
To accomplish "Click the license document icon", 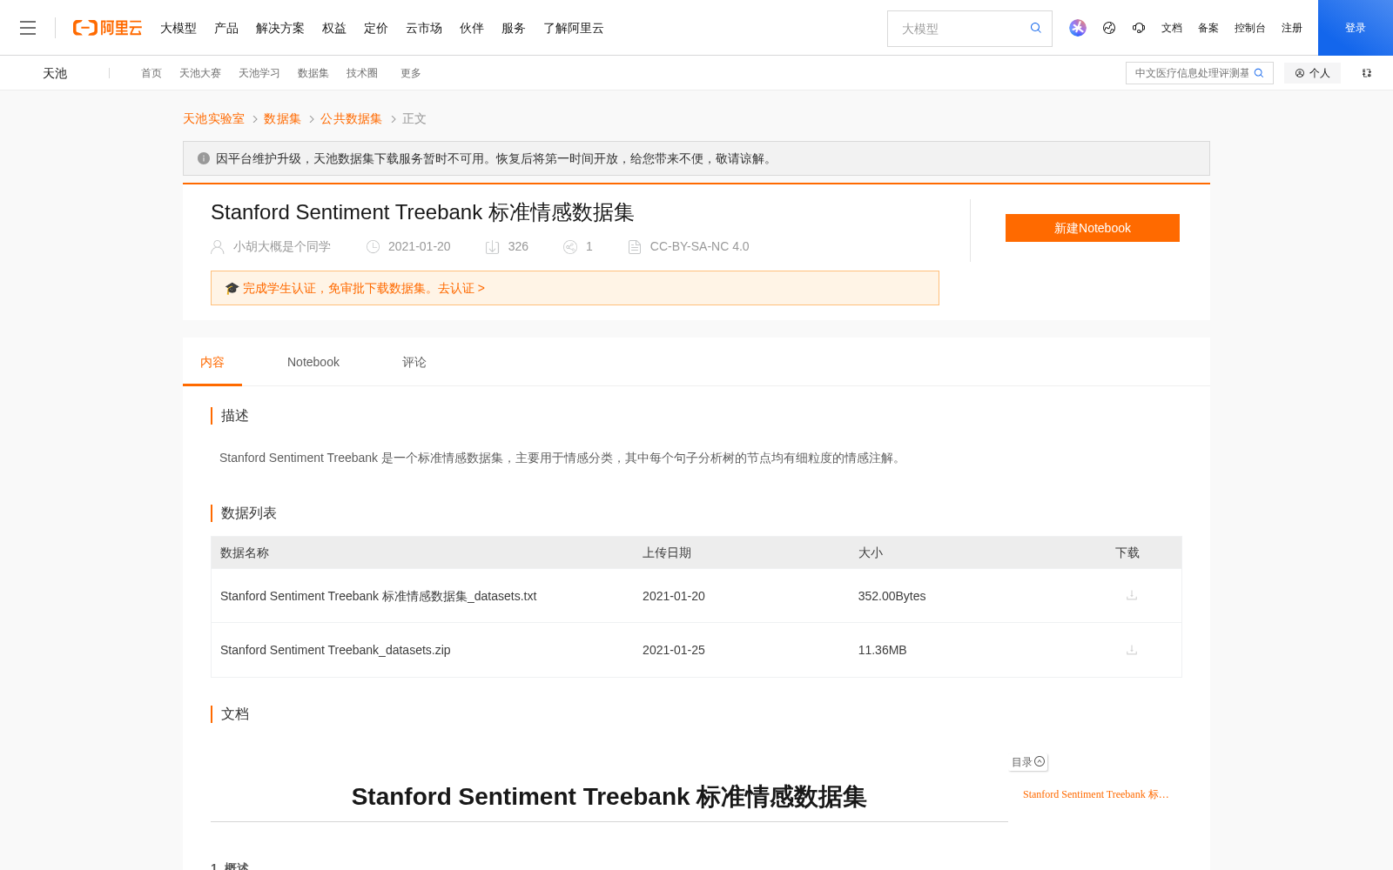I will pos(635,247).
